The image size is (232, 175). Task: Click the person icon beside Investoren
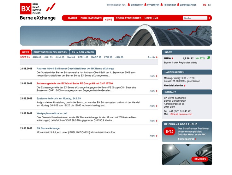click(146, 5)
